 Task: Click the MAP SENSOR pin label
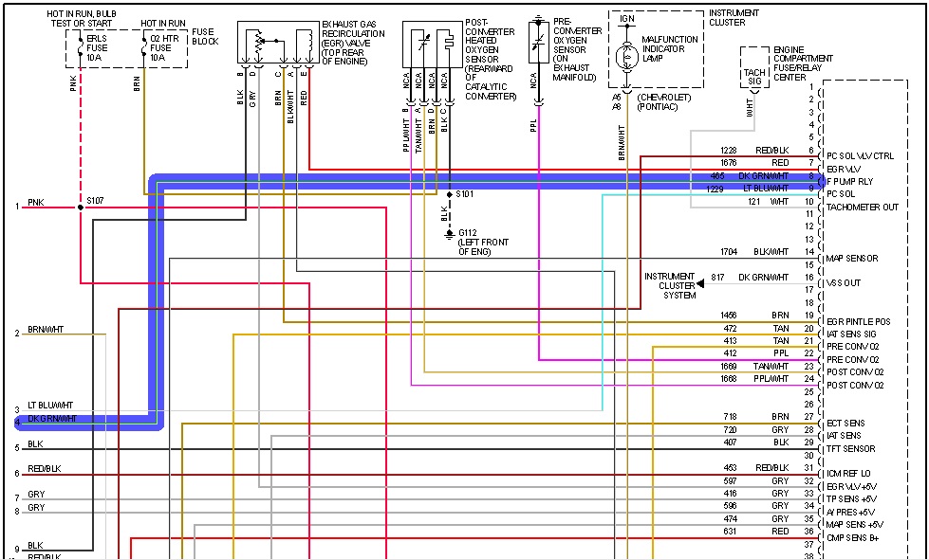click(x=854, y=259)
